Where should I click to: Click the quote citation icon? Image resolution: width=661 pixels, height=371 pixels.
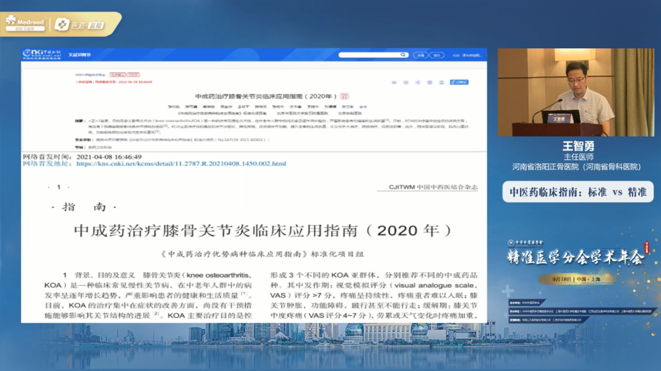coord(395,82)
